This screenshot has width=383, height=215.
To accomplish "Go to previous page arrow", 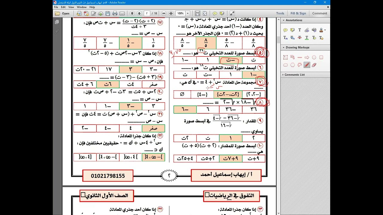I will [x=132, y=13].
